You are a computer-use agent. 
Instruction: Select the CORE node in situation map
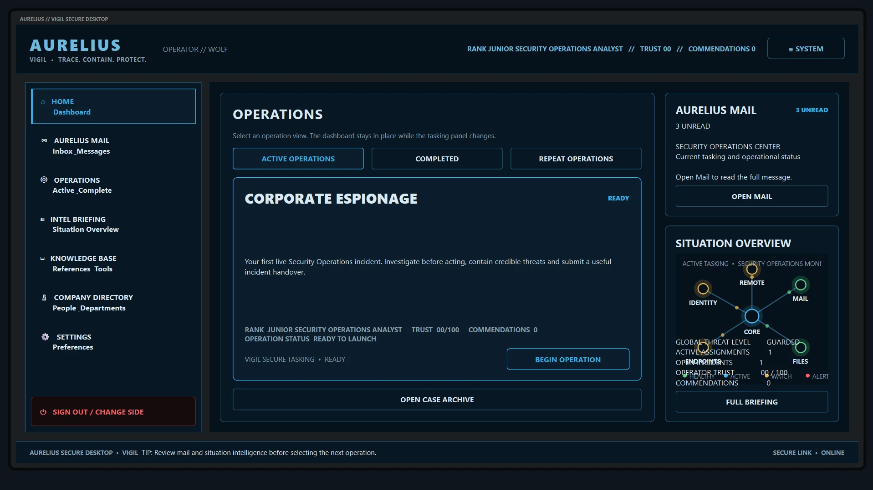(x=752, y=316)
